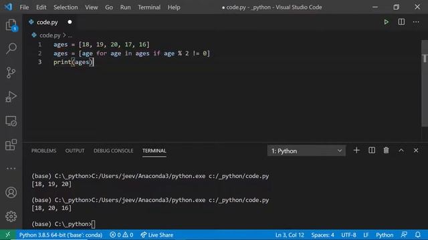Viewport: 428px width, 240px height.
Task: Change end of line sequence LF
Action: pyautogui.click(x=366, y=235)
